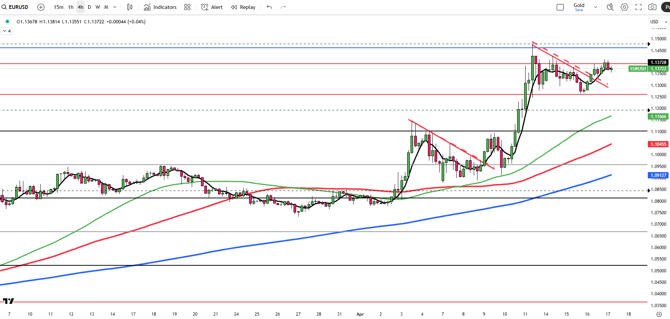The height and width of the screenshot is (319, 670).
Task: Click the compare or add symbol plus icon
Action: pyautogui.click(x=41, y=7)
